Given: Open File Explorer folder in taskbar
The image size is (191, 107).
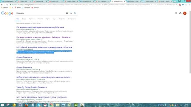Looking at the screenshot, I should [x=57, y=105].
